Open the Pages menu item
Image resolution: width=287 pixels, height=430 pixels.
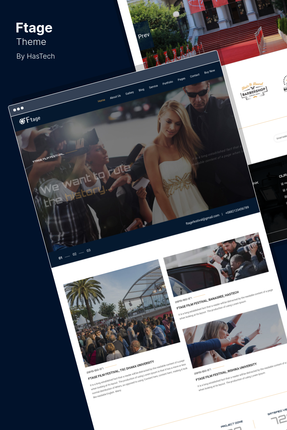pyautogui.click(x=181, y=79)
